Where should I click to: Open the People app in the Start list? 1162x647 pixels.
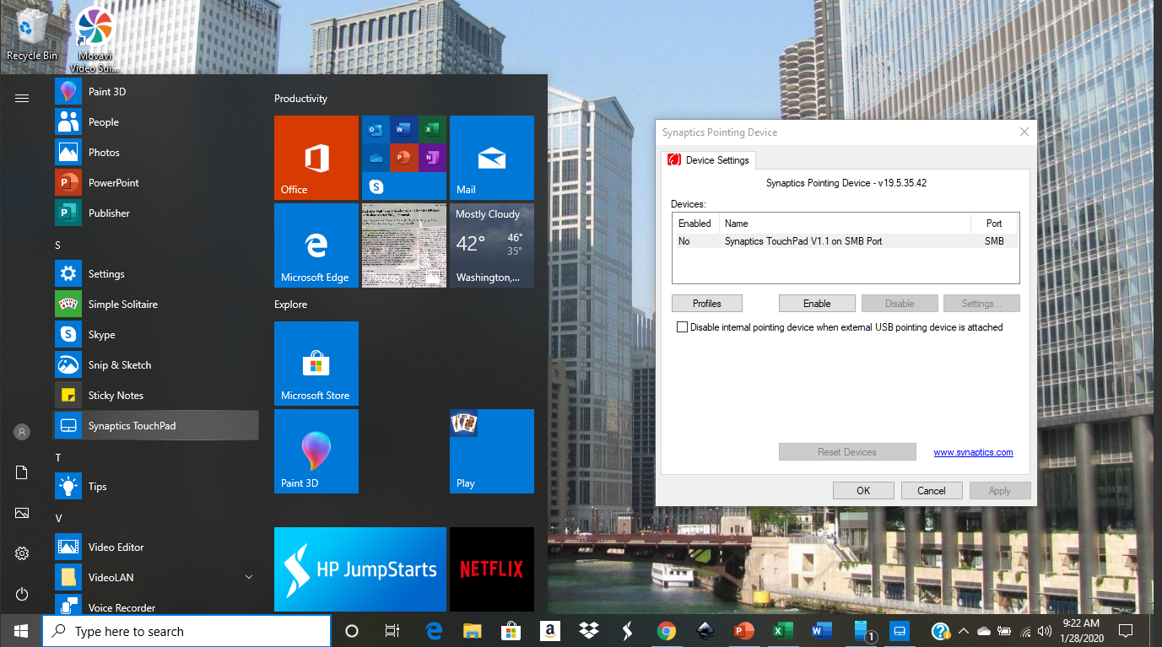point(156,122)
